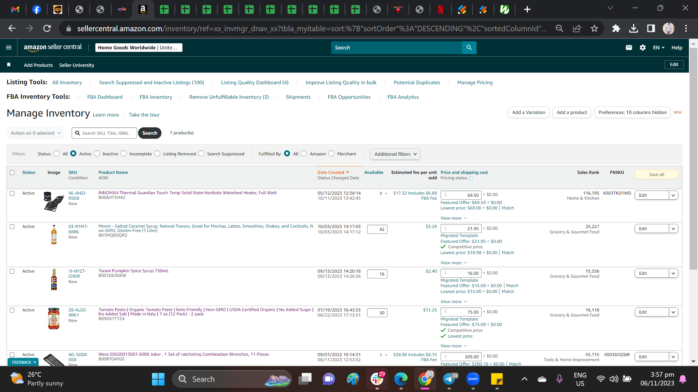This screenshot has width=698, height=392.
Task: Select the All status radio button
Action: 57,154
